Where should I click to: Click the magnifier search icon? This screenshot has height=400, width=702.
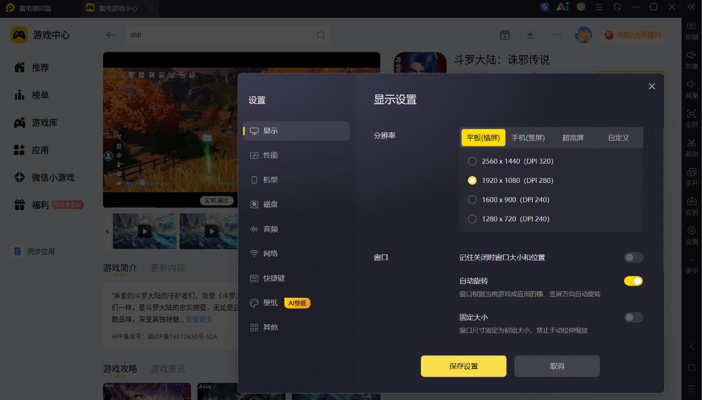pyautogui.click(x=321, y=35)
